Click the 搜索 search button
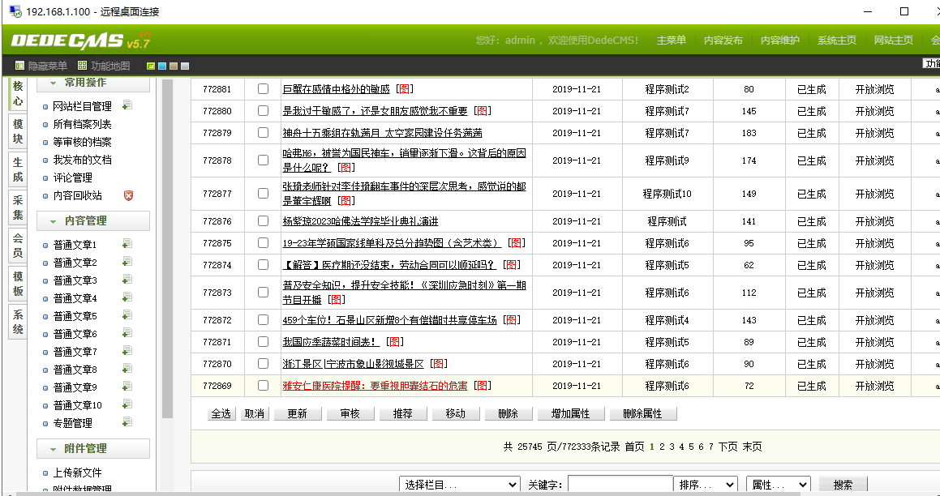The width and height of the screenshot is (940, 496). (843, 485)
